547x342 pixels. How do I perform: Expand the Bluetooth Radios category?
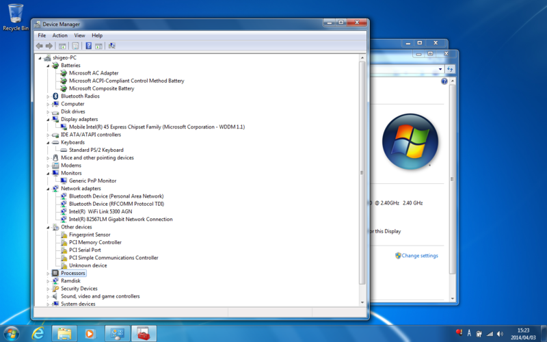pyautogui.click(x=48, y=96)
